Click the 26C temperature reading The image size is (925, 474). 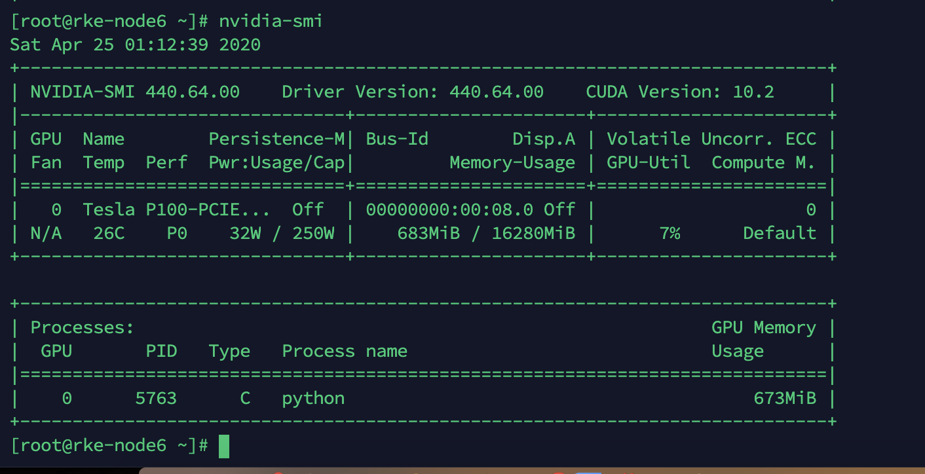pyautogui.click(x=109, y=233)
